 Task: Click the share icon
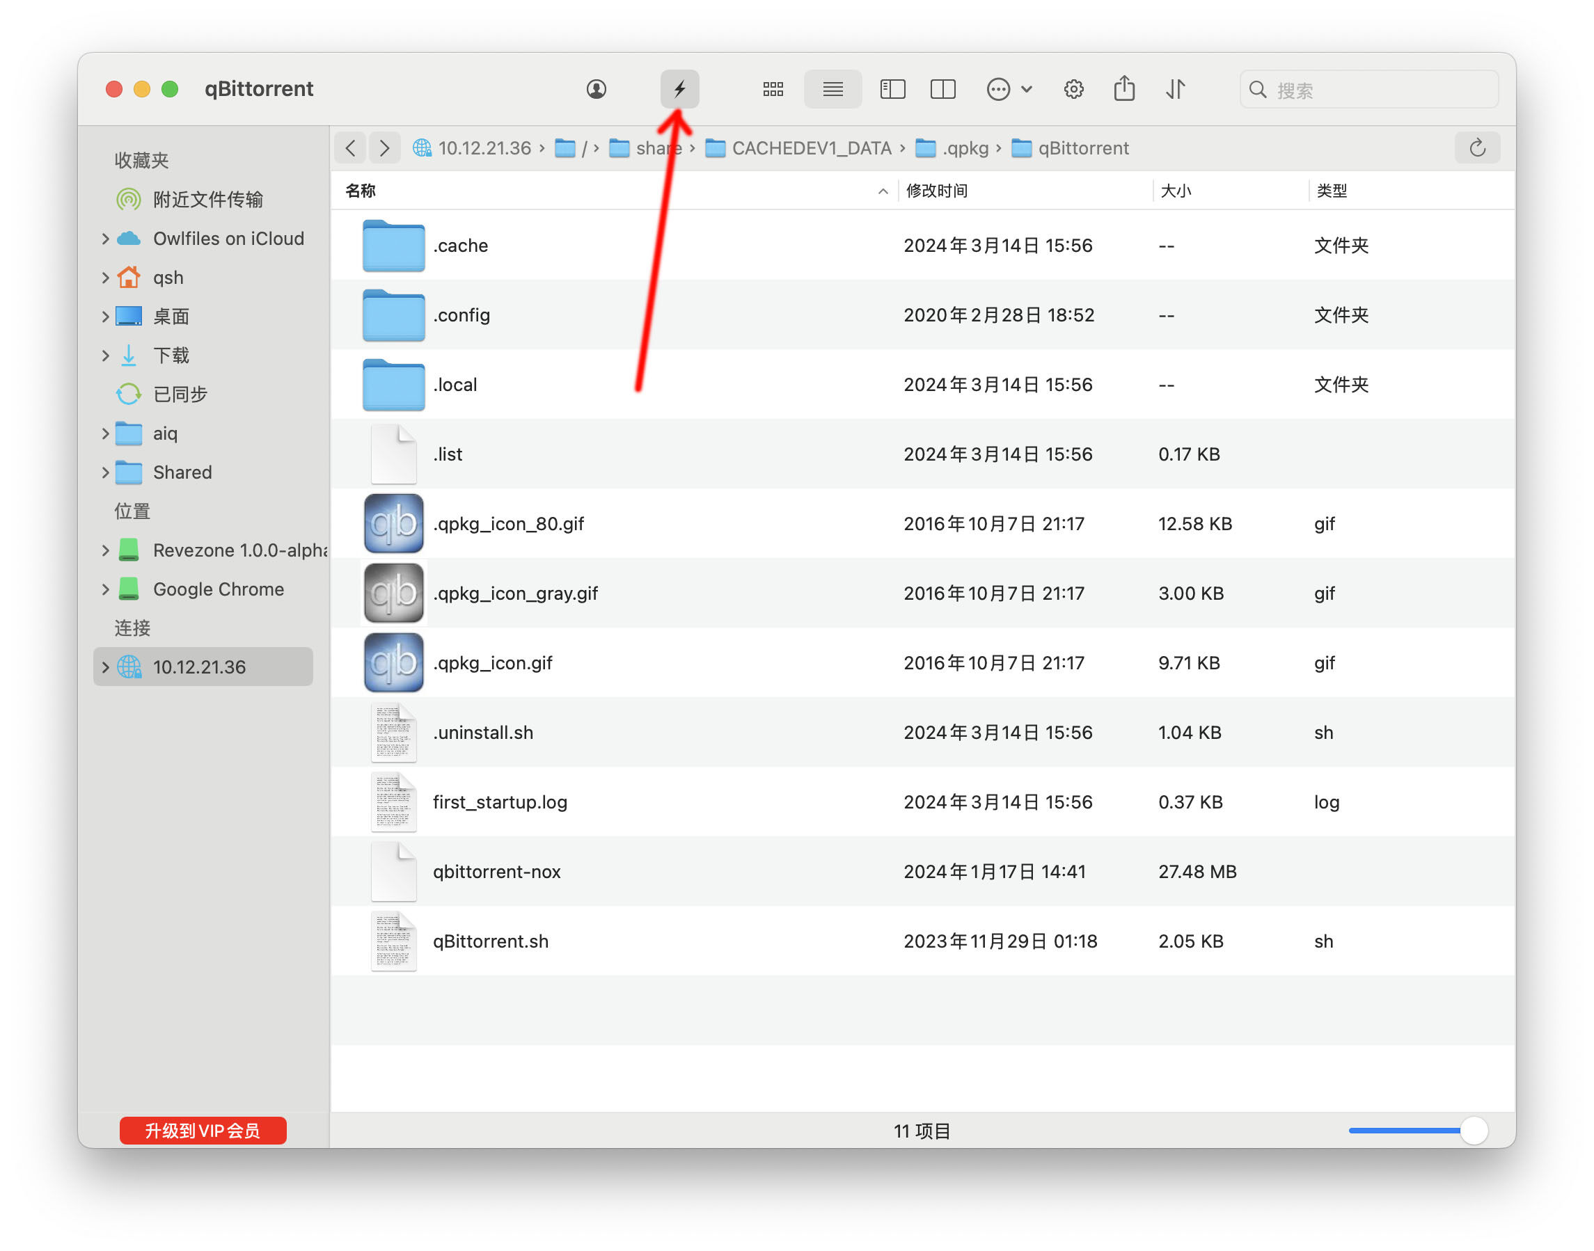coord(1124,88)
